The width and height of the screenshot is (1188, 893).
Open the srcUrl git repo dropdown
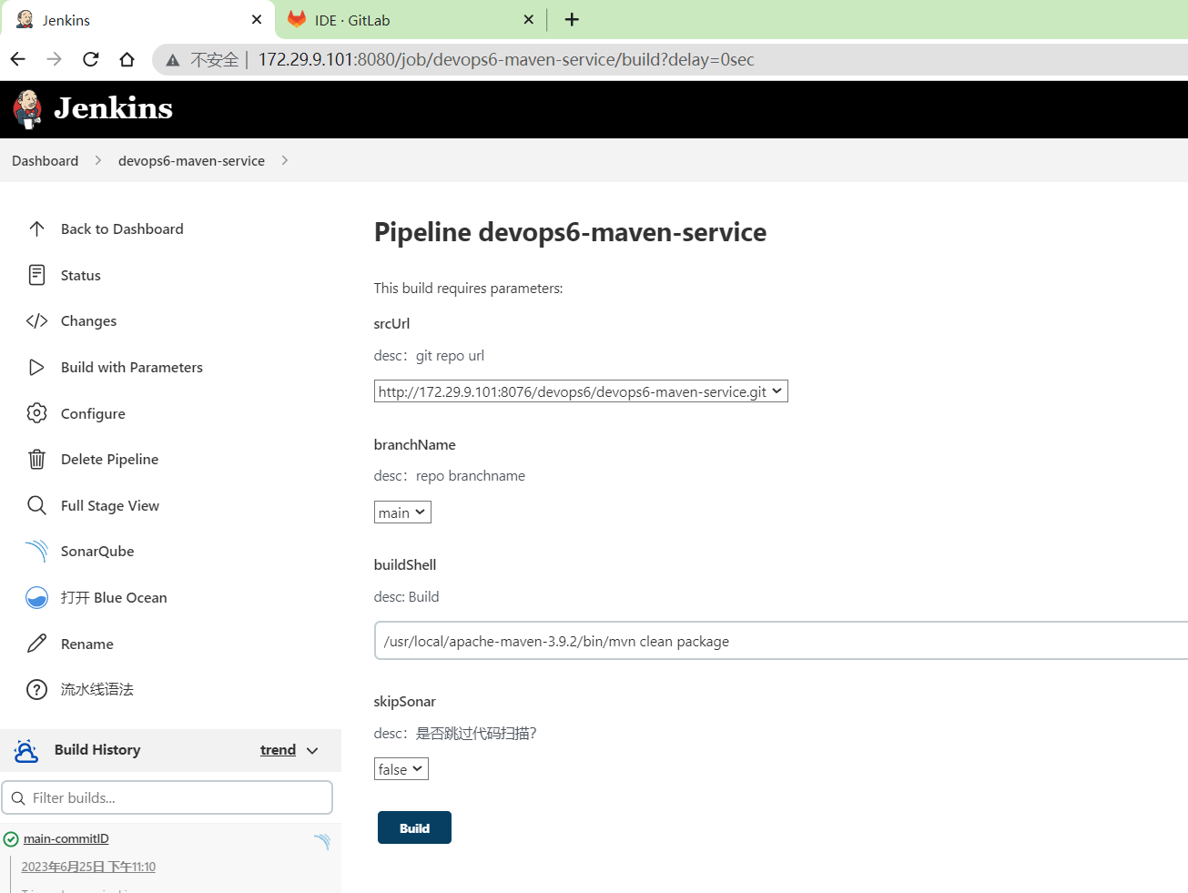[x=581, y=391]
